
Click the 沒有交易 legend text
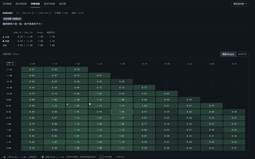[120, 157]
